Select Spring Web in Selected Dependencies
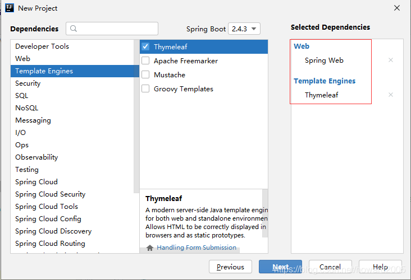Screen dimensions: 411x280 coord(324,60)
